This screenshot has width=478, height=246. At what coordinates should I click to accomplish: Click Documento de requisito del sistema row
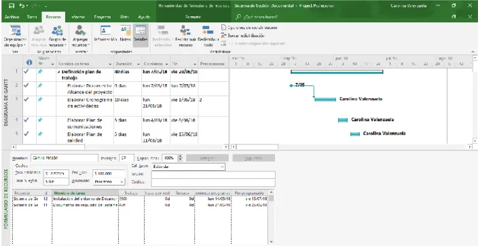coord(141,205)
